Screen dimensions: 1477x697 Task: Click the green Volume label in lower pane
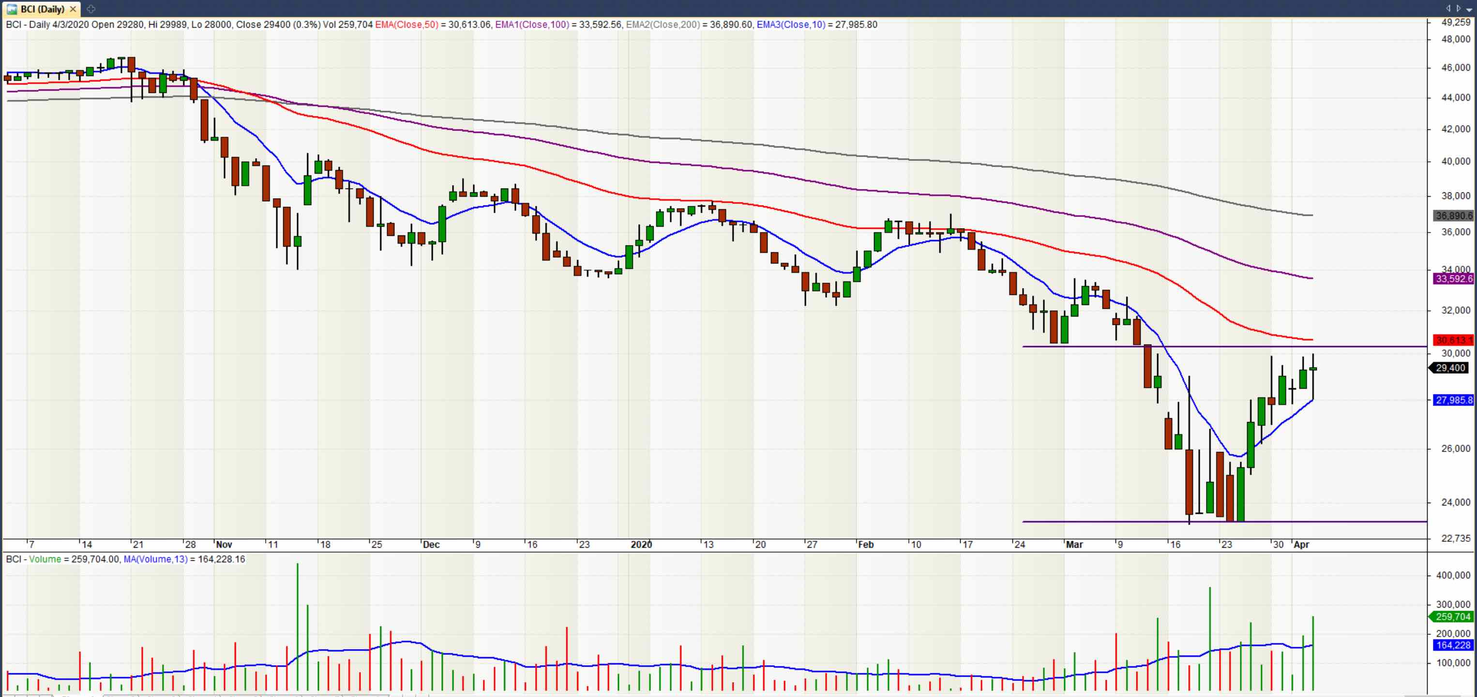coord(45,559)
